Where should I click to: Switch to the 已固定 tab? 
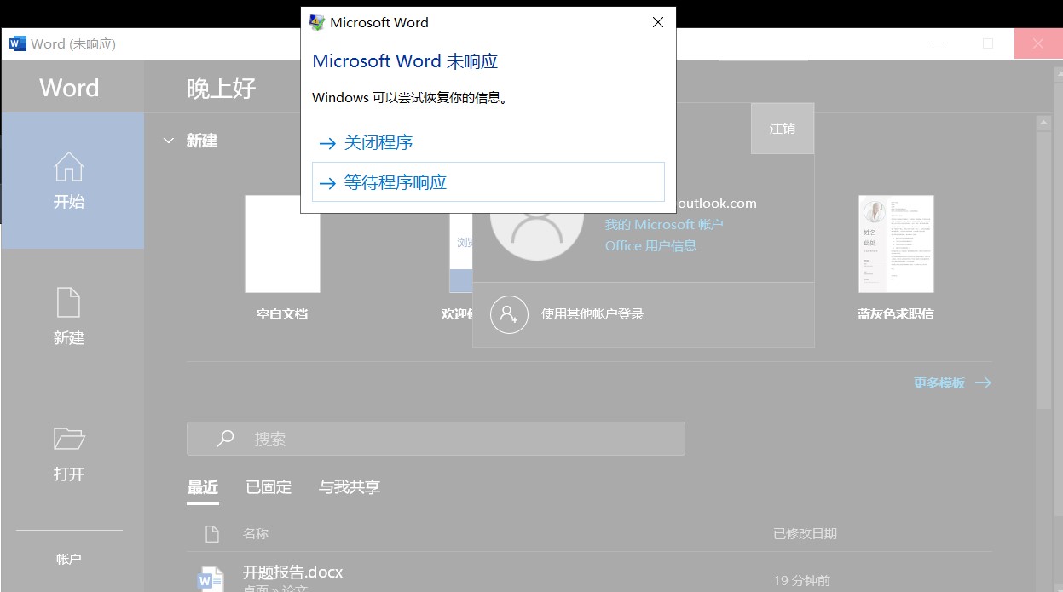tap(269, 487)
